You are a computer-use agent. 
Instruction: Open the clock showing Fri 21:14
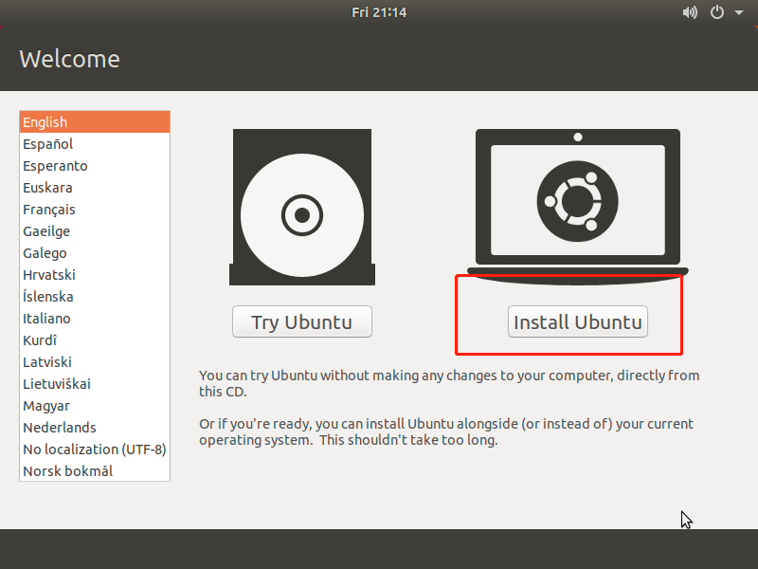pyautogui.click(x=379, y=12)
